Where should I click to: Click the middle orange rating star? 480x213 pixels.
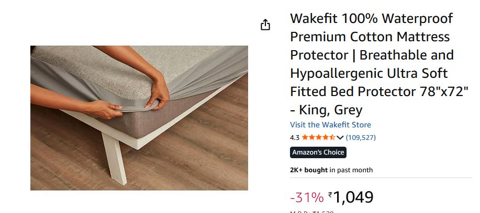coord(319,137)
